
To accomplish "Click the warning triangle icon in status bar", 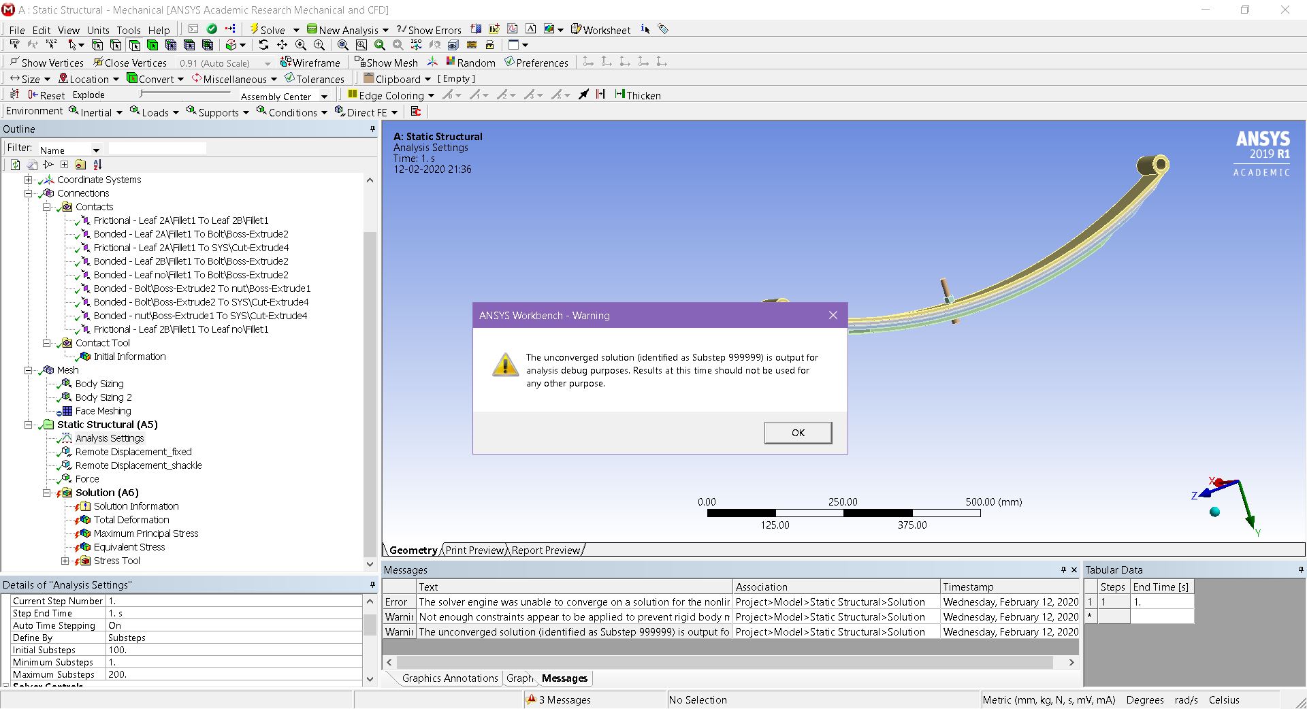I will click(x=531, y=699).
